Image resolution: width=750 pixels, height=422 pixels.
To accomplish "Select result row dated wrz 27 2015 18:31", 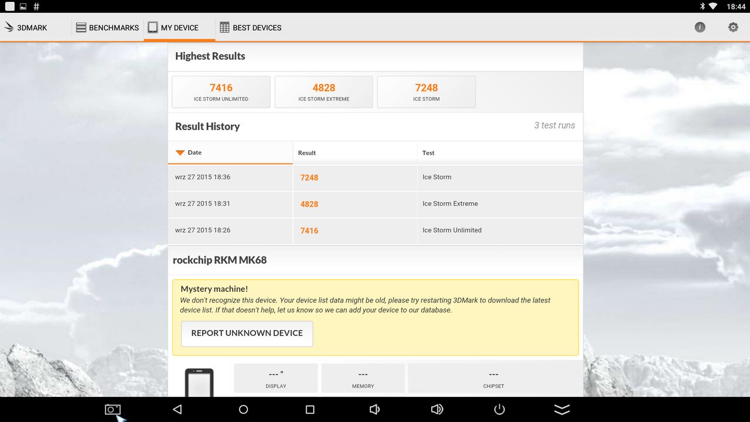I will [375, 204].
